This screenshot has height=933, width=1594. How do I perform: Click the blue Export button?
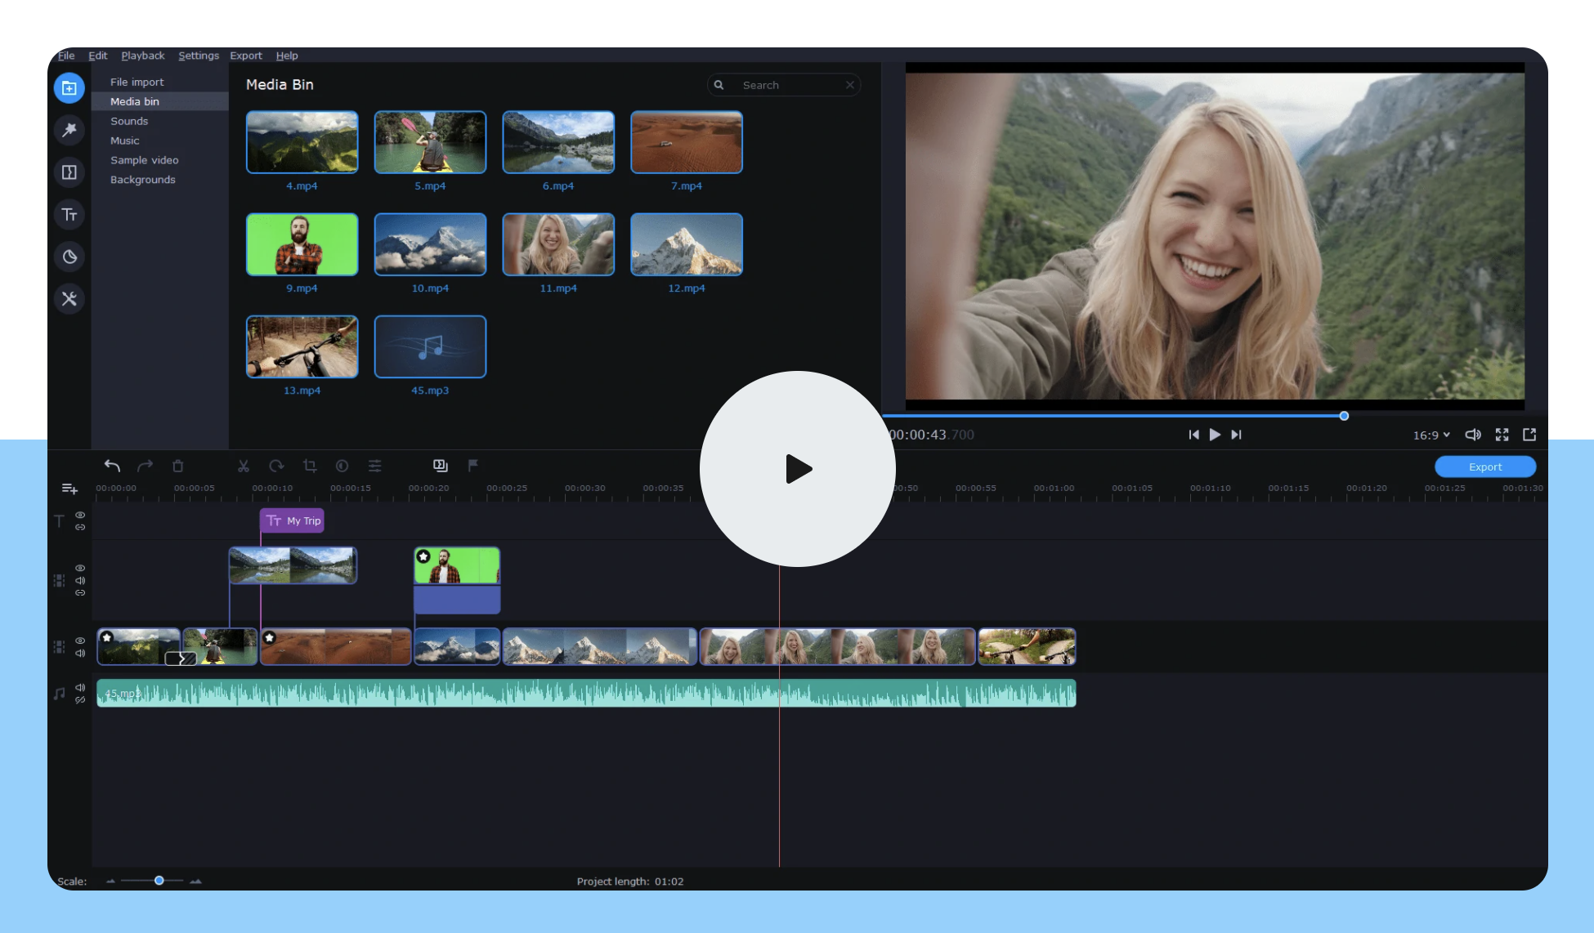(x=1484, y=467)
